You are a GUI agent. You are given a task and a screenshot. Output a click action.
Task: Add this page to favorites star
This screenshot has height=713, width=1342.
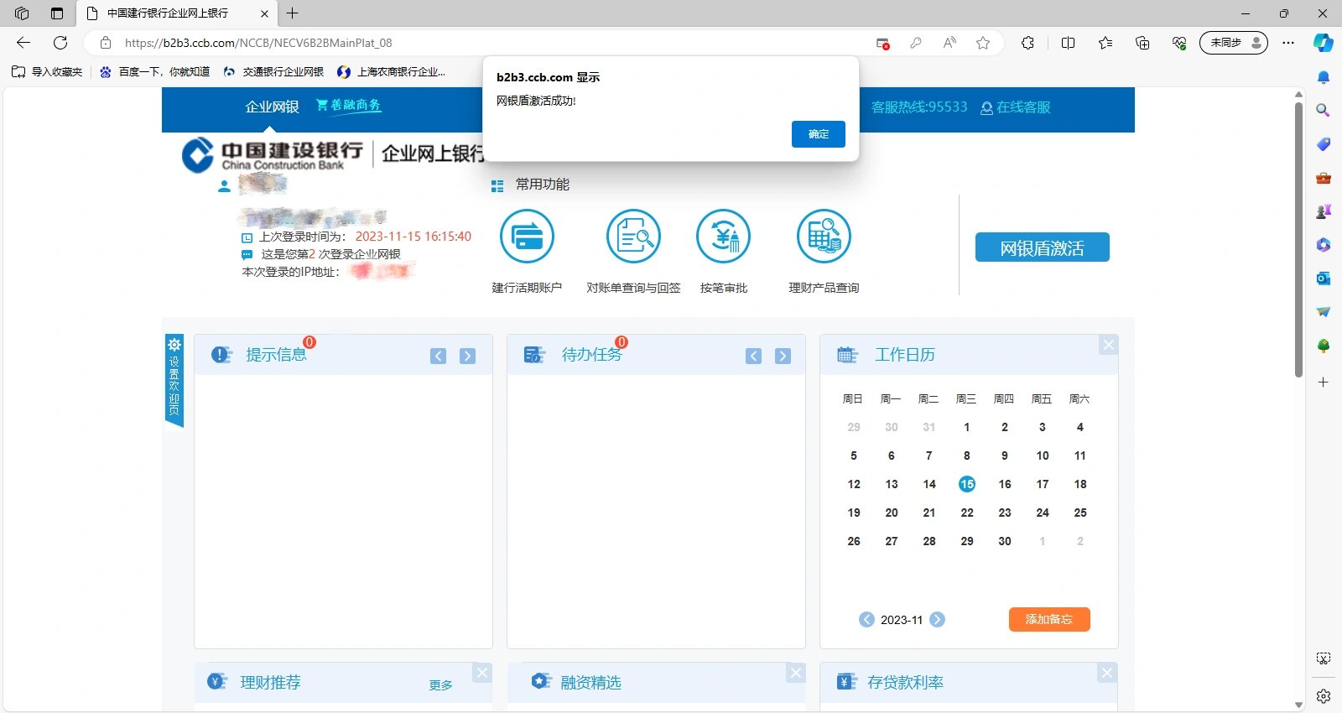(983, 43)
